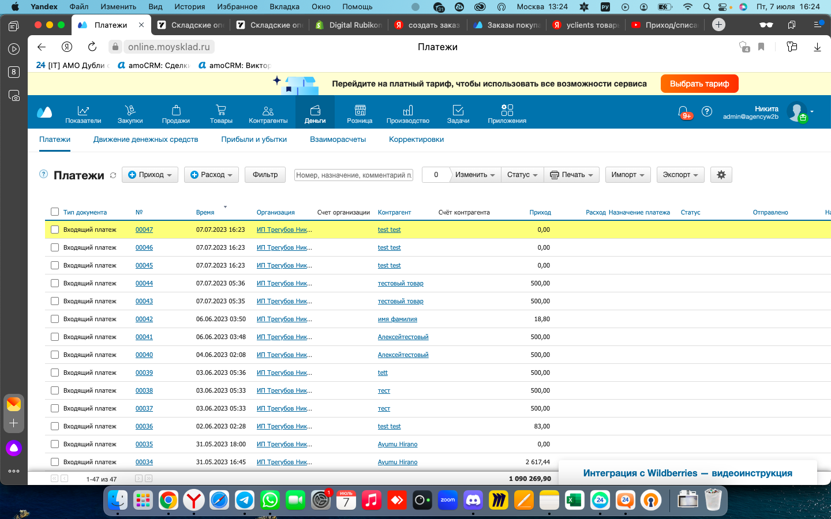Reload the browser page
The image size is (831, 519).
point(92,47)
